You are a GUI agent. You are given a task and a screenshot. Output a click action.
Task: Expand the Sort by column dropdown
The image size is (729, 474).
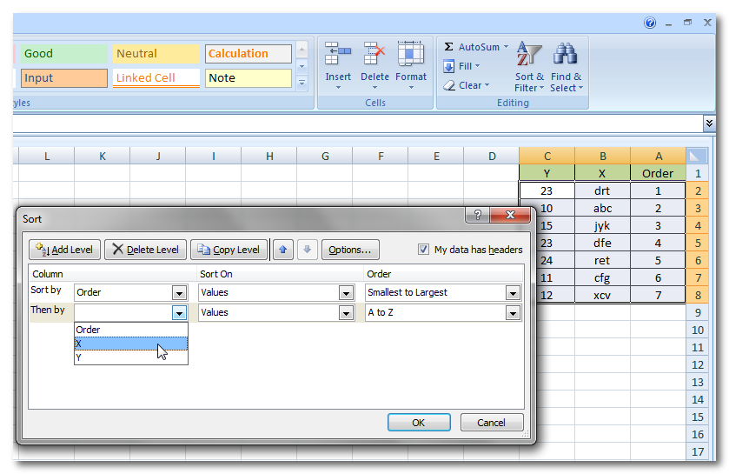click(x=179, y=292)
